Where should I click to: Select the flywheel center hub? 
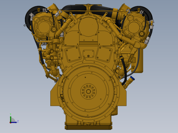(88, 91)
